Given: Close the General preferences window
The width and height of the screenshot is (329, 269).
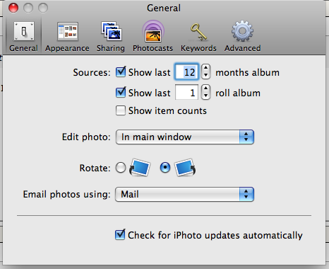Looking at the screenshot, I should click(13, 8).
